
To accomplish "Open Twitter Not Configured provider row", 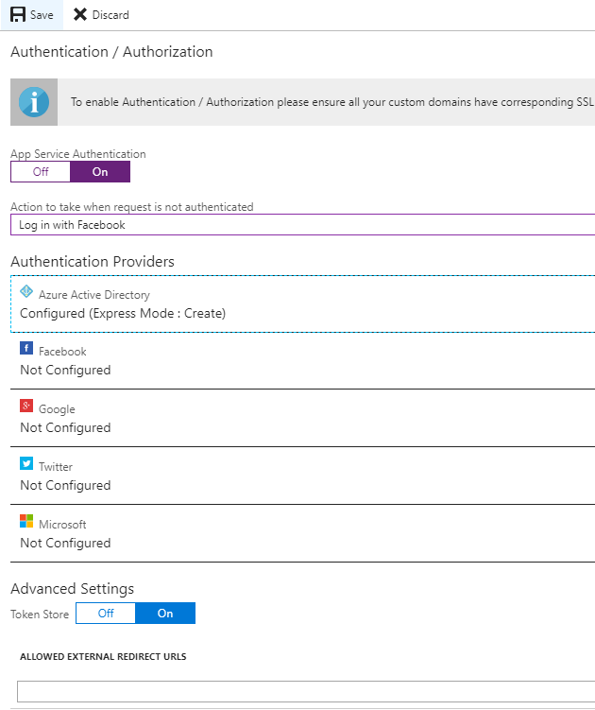I will tap(303, 476).
